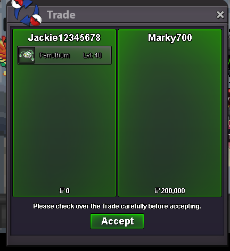Click the 'Please check over the Trade' warning text

117,206
